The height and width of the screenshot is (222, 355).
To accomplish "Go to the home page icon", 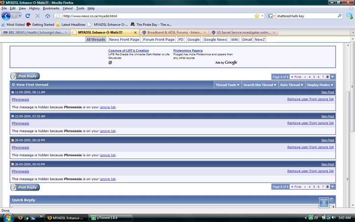I will pyautogui.click(x=47, y=16).
